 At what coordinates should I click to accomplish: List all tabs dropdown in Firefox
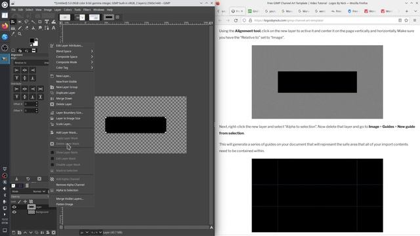415,11
